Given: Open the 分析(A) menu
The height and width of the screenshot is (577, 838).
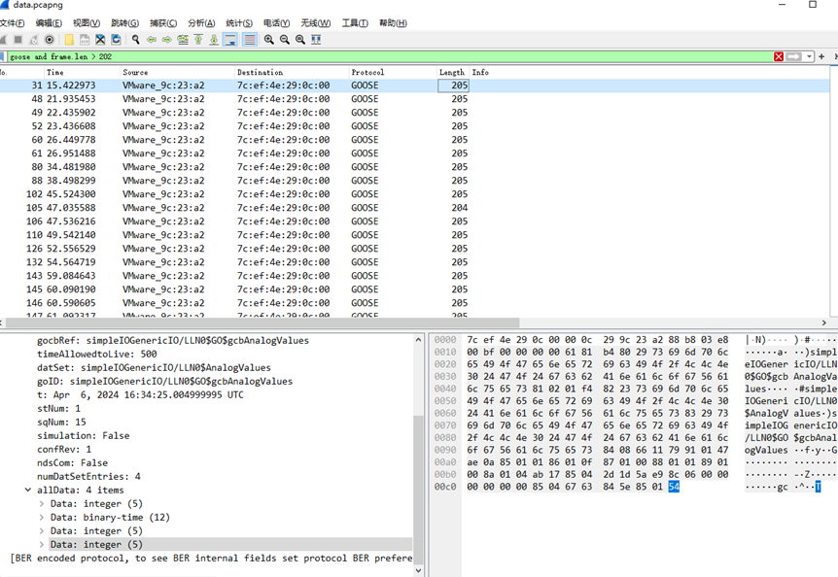Looking at the screenshot, I should (201, 23).
